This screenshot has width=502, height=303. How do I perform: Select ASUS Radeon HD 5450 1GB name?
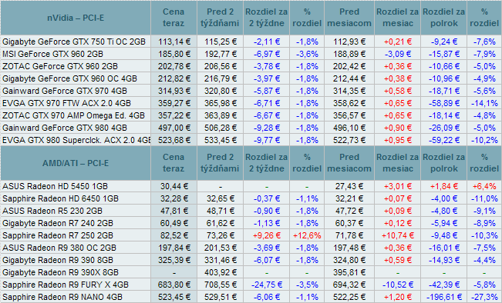(x=55, y=186)
